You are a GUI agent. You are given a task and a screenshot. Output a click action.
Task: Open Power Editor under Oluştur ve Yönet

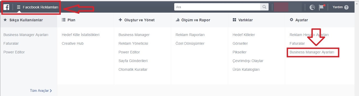tap(129, 52)
